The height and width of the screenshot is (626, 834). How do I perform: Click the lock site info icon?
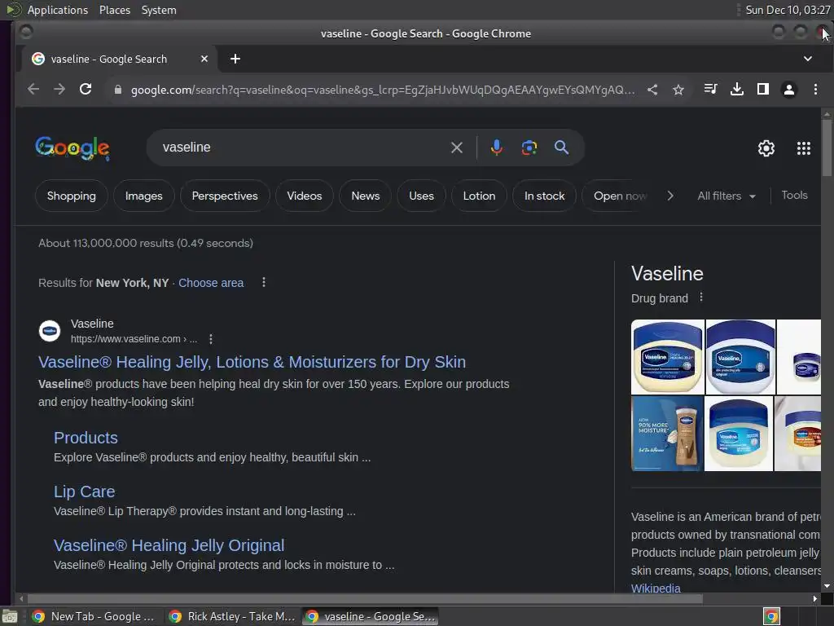pyautogui.click(x=118, y=90)
